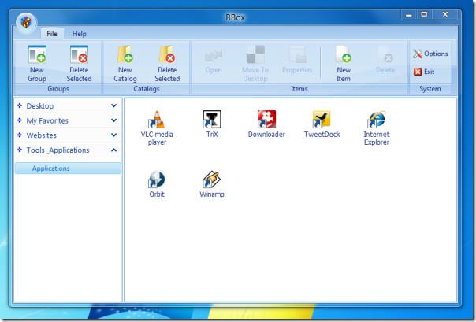Select the Winamp shortcut icon
The height and width of the screenshot is (322, 476).
pyautogui.click(x=211, y=180)
